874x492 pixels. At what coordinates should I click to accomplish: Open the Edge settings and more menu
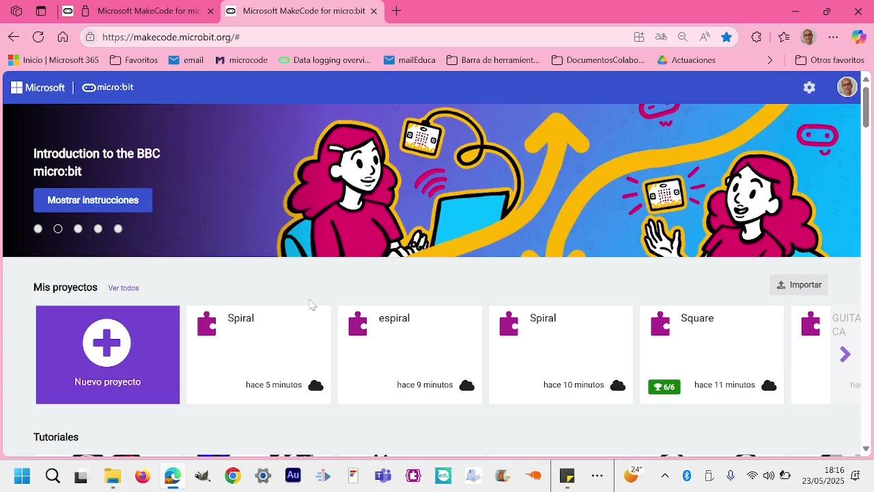833,37
